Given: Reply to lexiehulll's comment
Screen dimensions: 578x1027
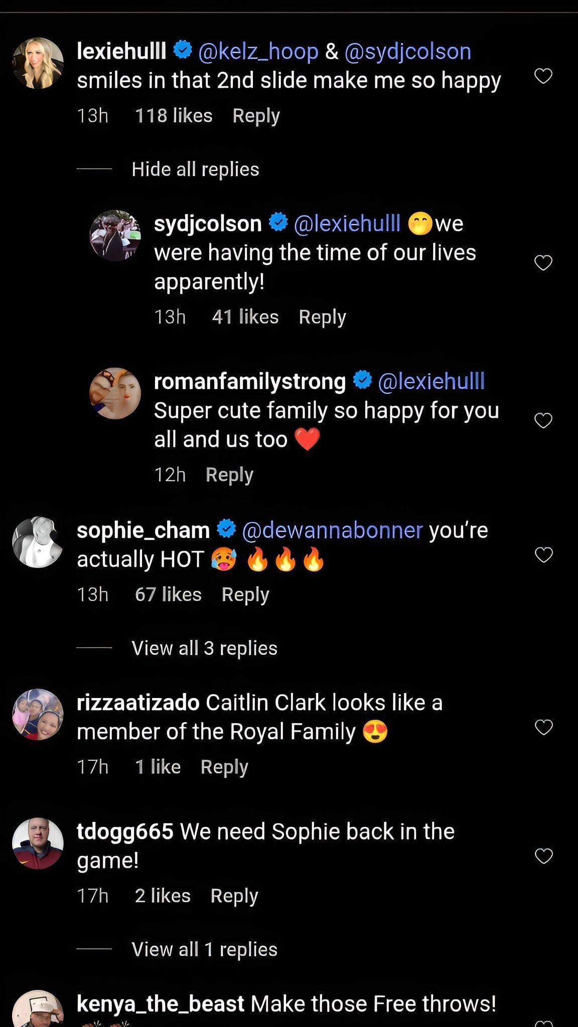Looking at the screenshot, I should point(256,116).
